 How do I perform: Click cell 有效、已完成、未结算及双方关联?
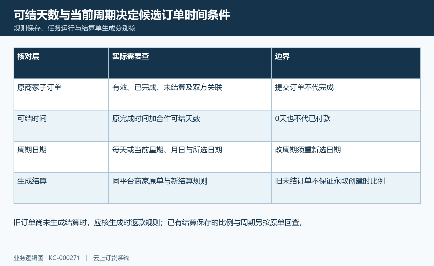[x=190, y=94]
